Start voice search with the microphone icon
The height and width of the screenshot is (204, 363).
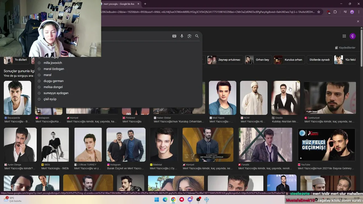[182, 36]
